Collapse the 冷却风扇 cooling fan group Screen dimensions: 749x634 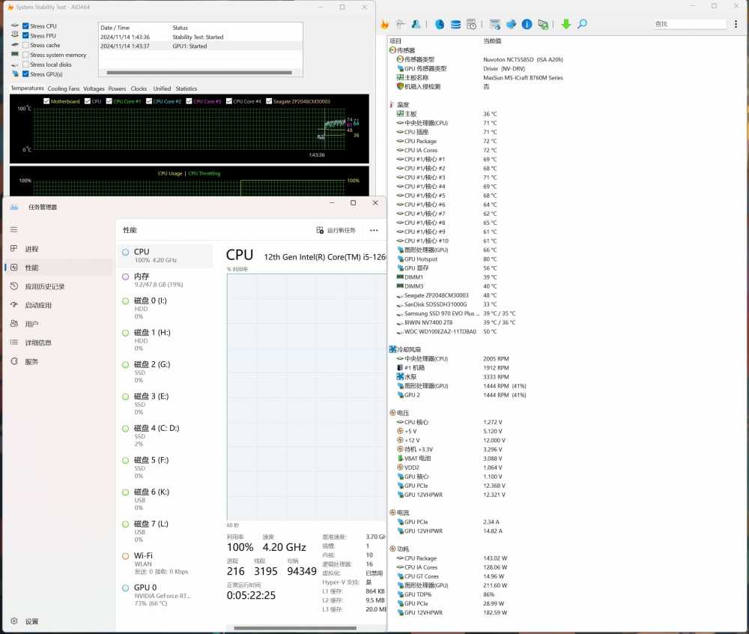pos(409,349)
